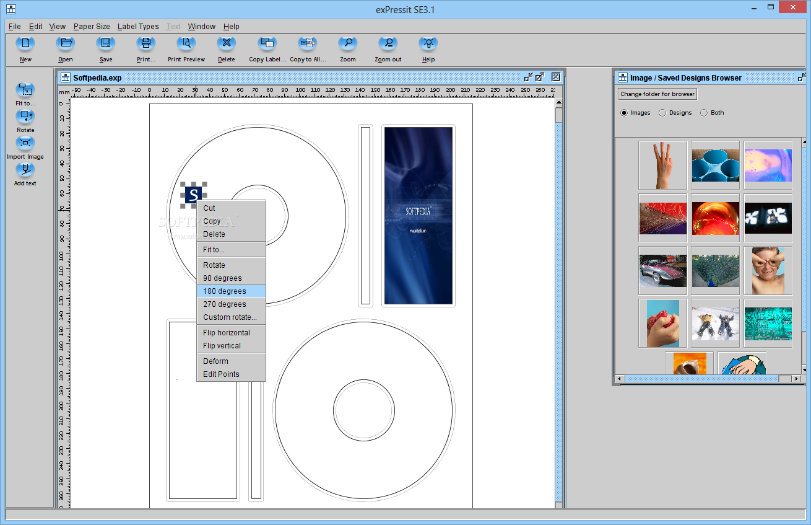This screenshot has width=811, height=525.
Task: Click the Print toolbar icon
Action: click(x=146, y=44)
